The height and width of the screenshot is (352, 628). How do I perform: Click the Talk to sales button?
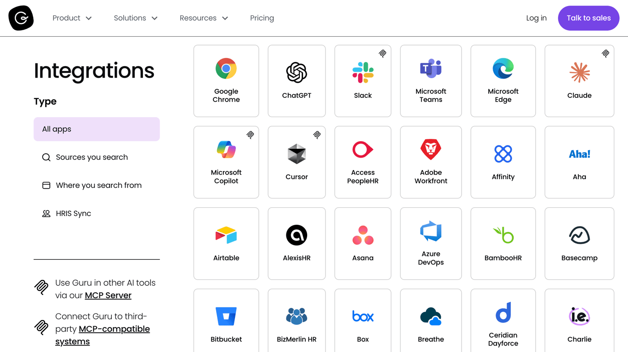[588, 18]
